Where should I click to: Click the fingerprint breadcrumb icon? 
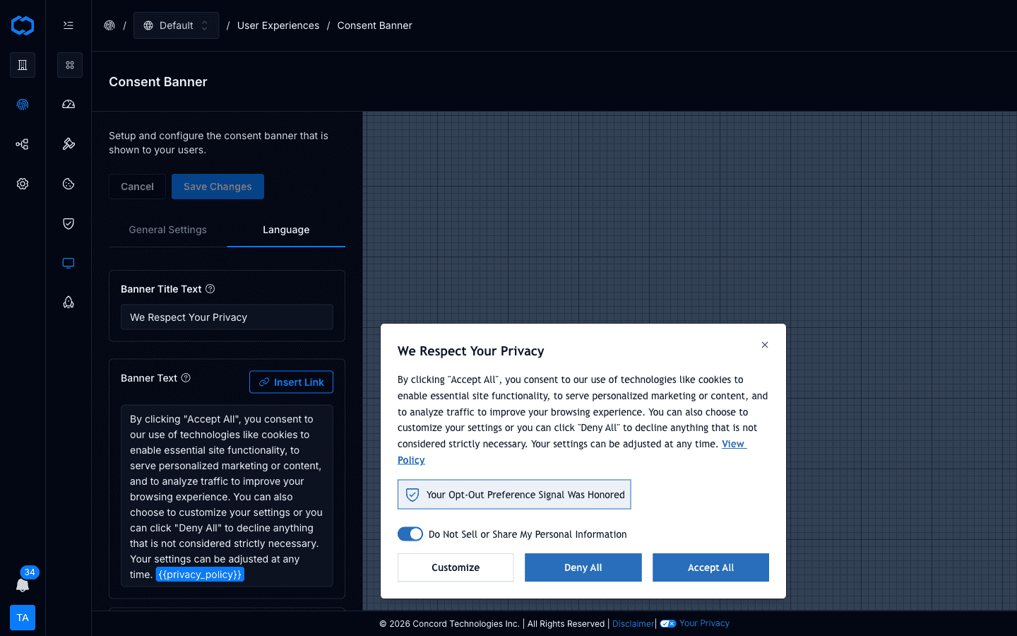(x=109, y=25)
